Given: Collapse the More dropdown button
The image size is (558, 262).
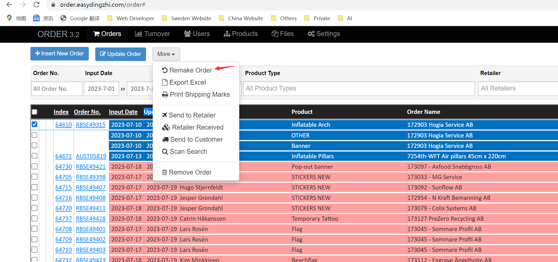Looking at the screenshot, I should (x=166, y=54).
